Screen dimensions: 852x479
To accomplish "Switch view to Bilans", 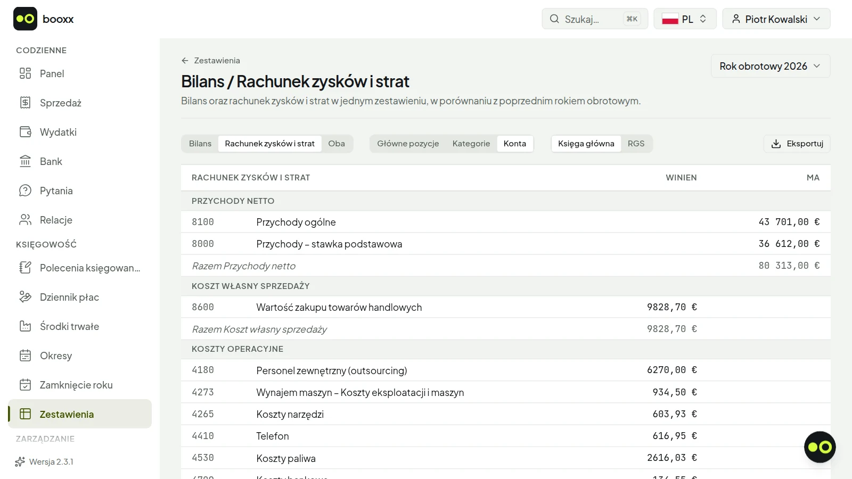I will tap(200, 144).
